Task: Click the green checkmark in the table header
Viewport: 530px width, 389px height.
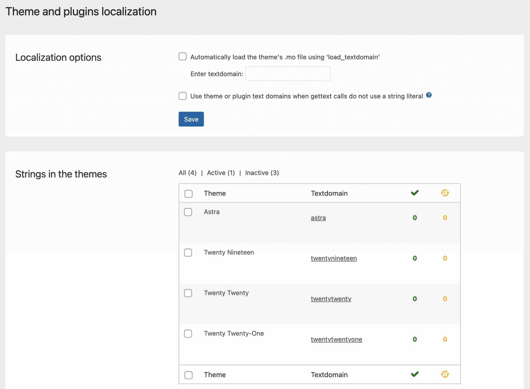Action: point(415,193)
